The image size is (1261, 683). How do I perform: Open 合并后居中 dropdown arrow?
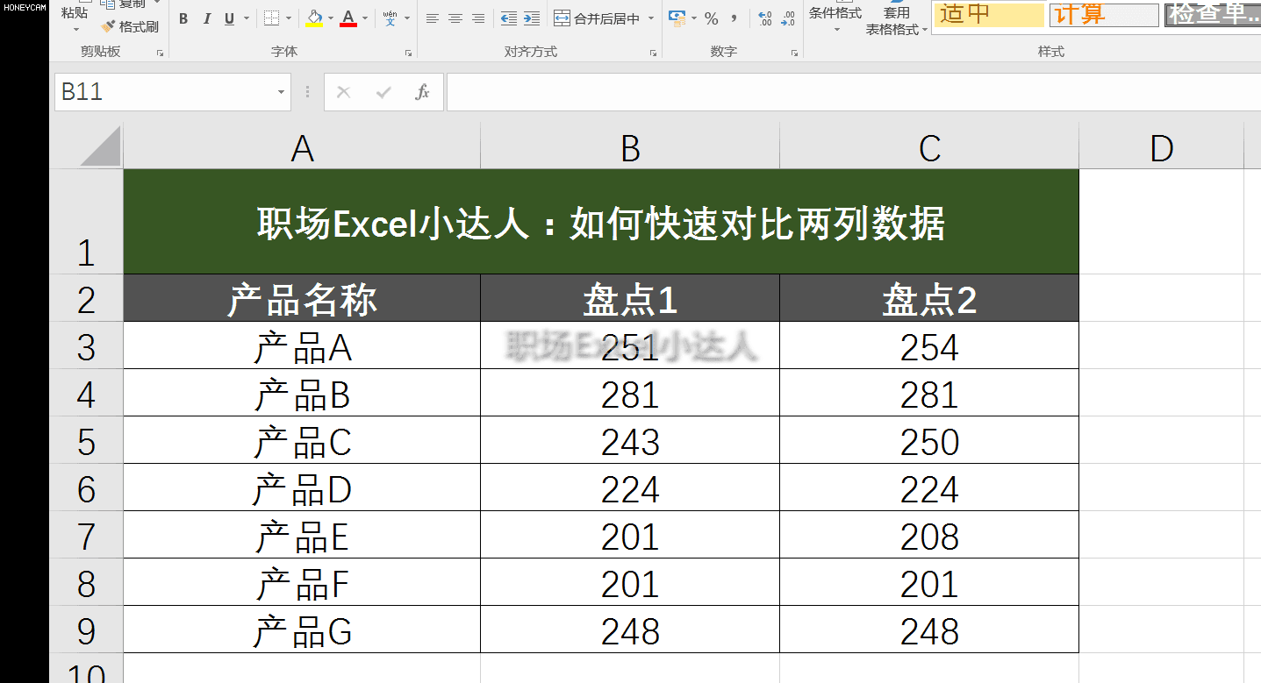tap(650, 18)
